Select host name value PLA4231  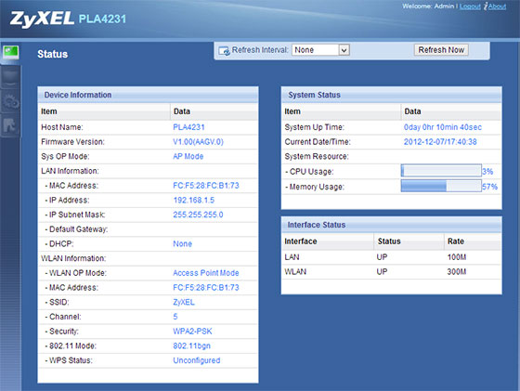pos(188,127)
